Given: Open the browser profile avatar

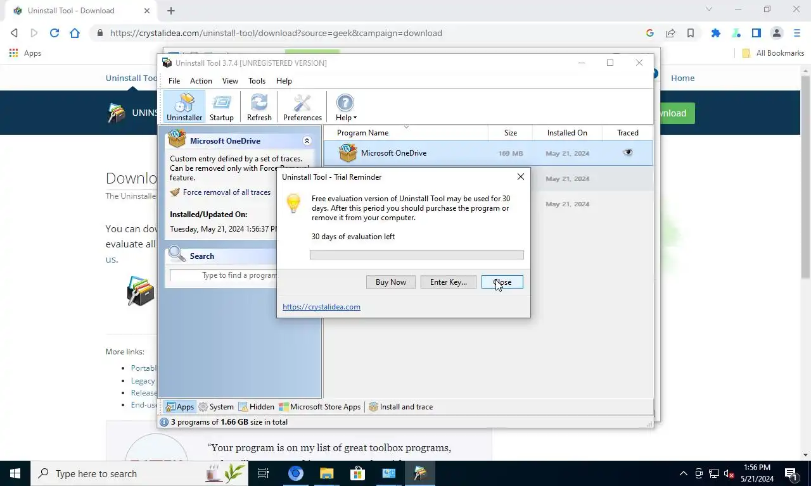Looking at the screenshot, I should pos(777,33).
